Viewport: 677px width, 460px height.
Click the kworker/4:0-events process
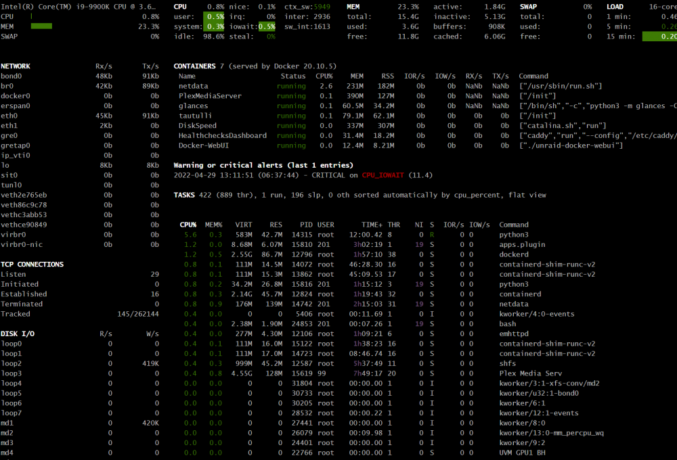537,314
